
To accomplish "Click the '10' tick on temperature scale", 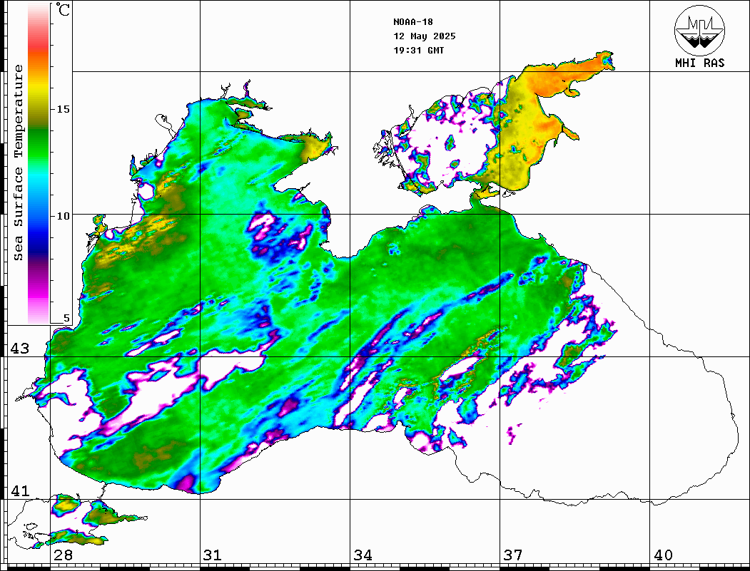I will [63, 217].
